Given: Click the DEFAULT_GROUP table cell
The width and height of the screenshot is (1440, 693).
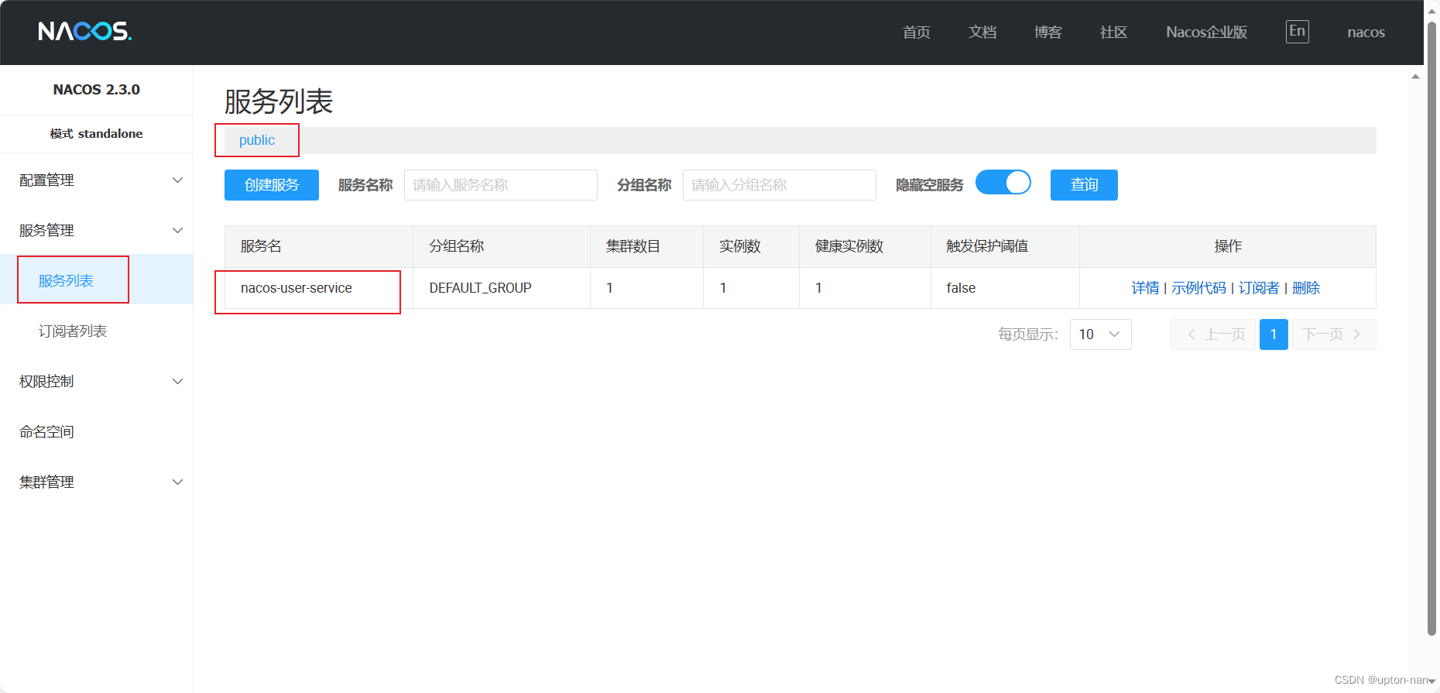Looking at the screenshot, I should tap(502, 288).
